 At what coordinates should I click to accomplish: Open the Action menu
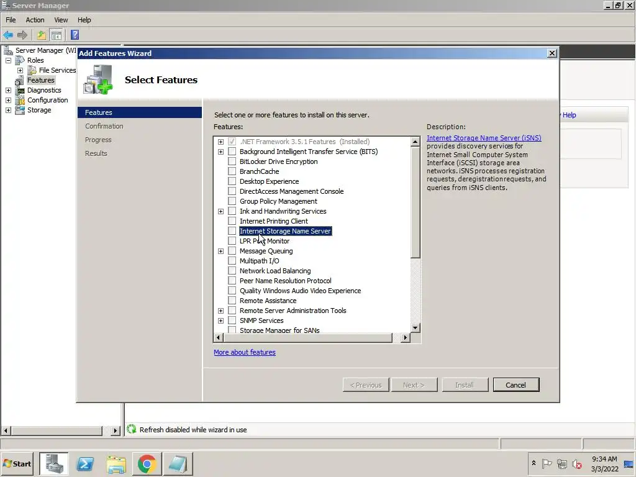pyautogui.click(x=35, y=20)
